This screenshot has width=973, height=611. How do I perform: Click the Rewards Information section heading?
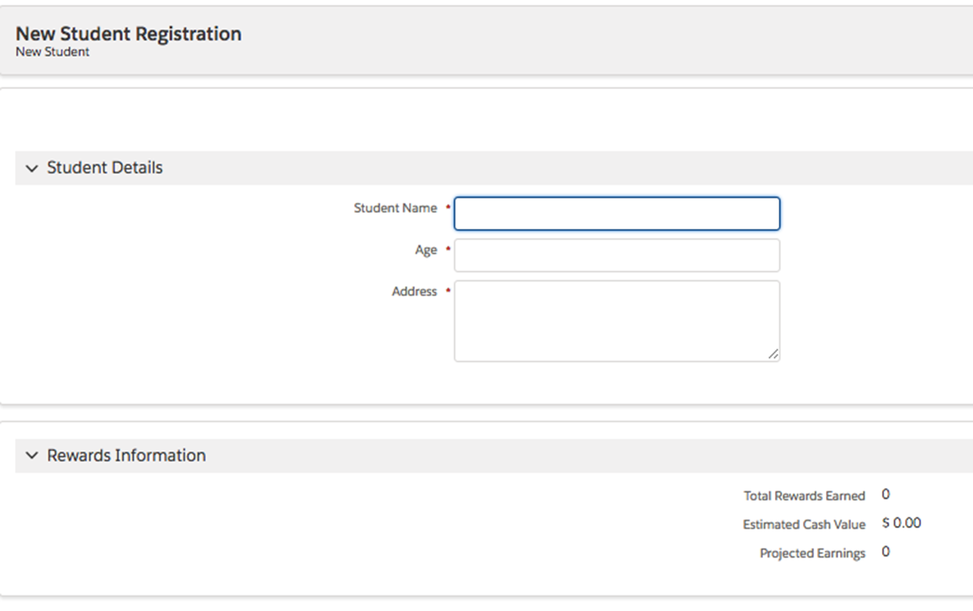pyautogui.click(x=127, y=455)
